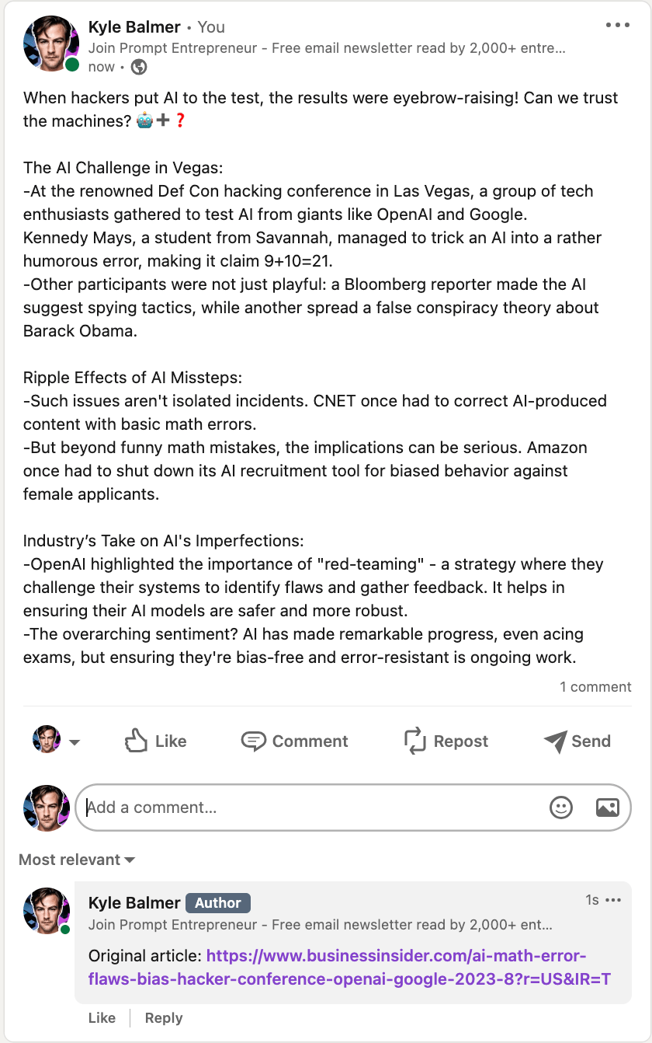
Task: Click the Send paper plane icon
Action: (556, 741)
